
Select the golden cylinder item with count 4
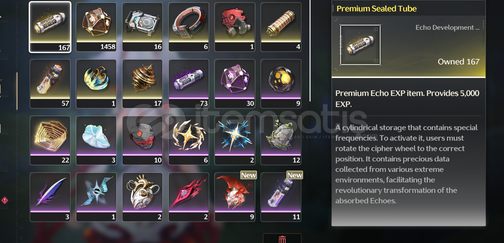281,27
